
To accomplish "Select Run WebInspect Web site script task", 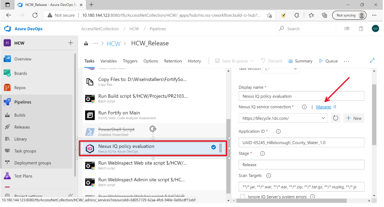I will click(154, 165).
